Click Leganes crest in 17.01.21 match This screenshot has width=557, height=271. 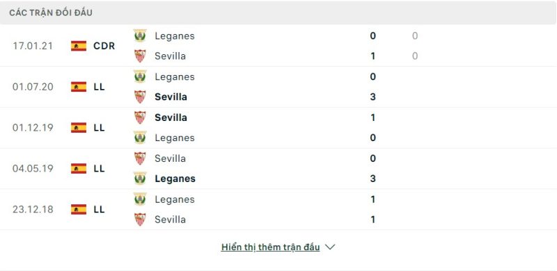(x=140, y=36)
